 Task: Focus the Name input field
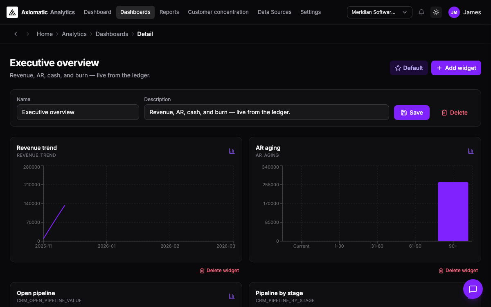(x=78, y=112)
